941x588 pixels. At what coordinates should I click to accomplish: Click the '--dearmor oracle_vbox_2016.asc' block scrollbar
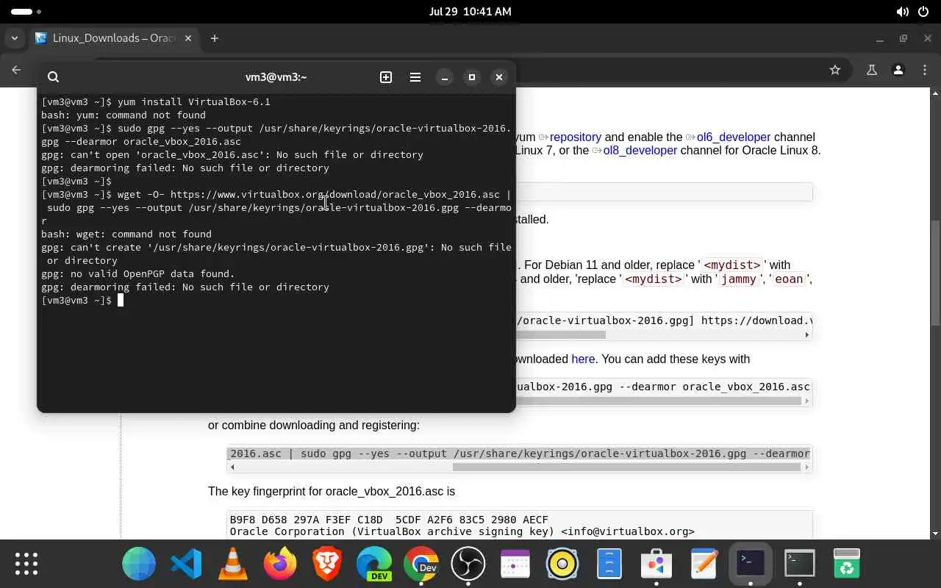tap(658, 401)
